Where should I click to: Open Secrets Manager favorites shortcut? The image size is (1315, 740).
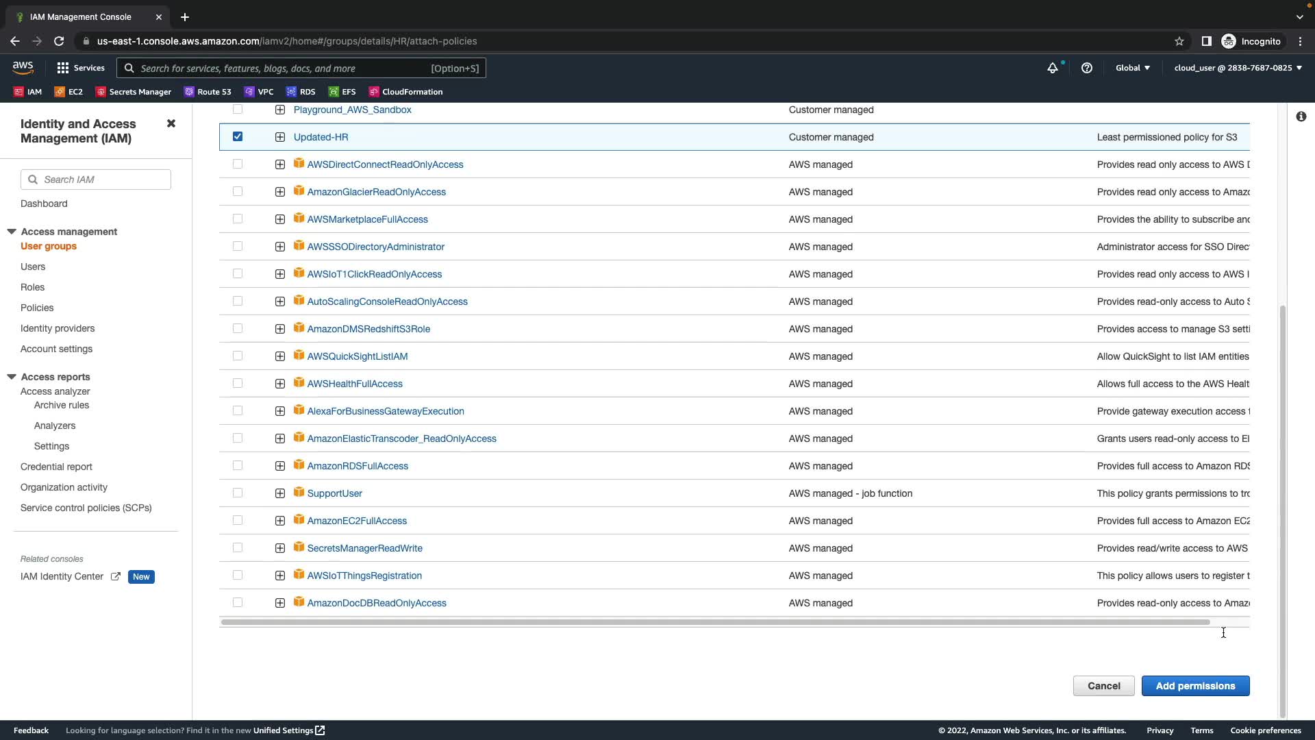click(x=134, y=92)
